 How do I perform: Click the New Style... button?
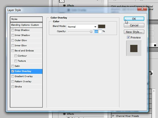[134, 32]
